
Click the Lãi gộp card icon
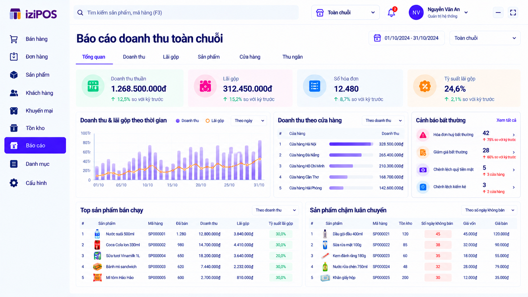point(205,86)
